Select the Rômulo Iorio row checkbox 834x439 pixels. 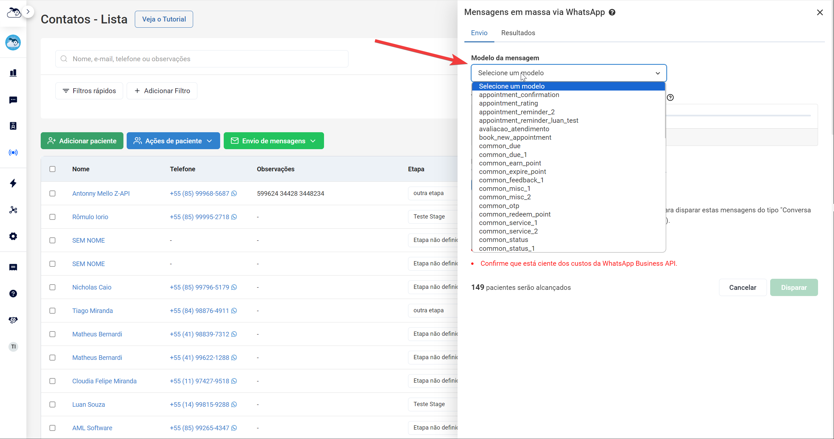tap(52, 217)
